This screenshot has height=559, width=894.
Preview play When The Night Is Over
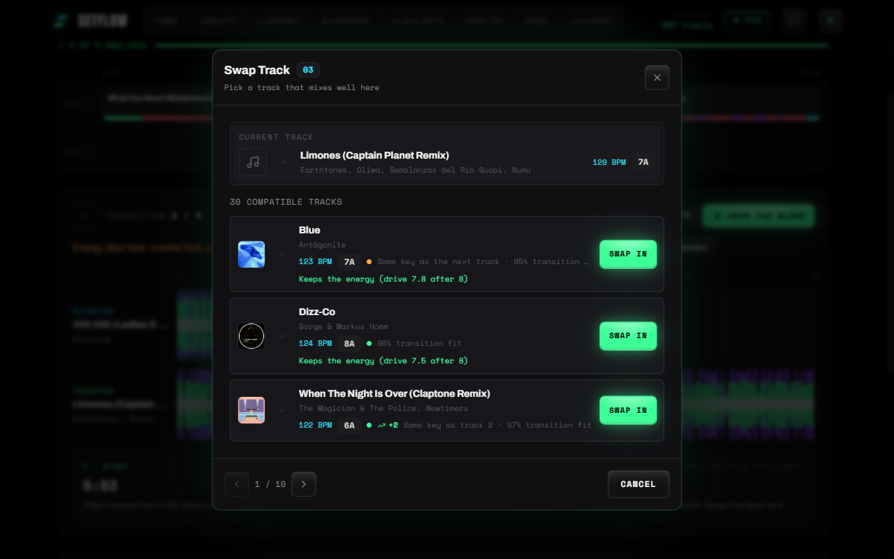tap(282, 410)
